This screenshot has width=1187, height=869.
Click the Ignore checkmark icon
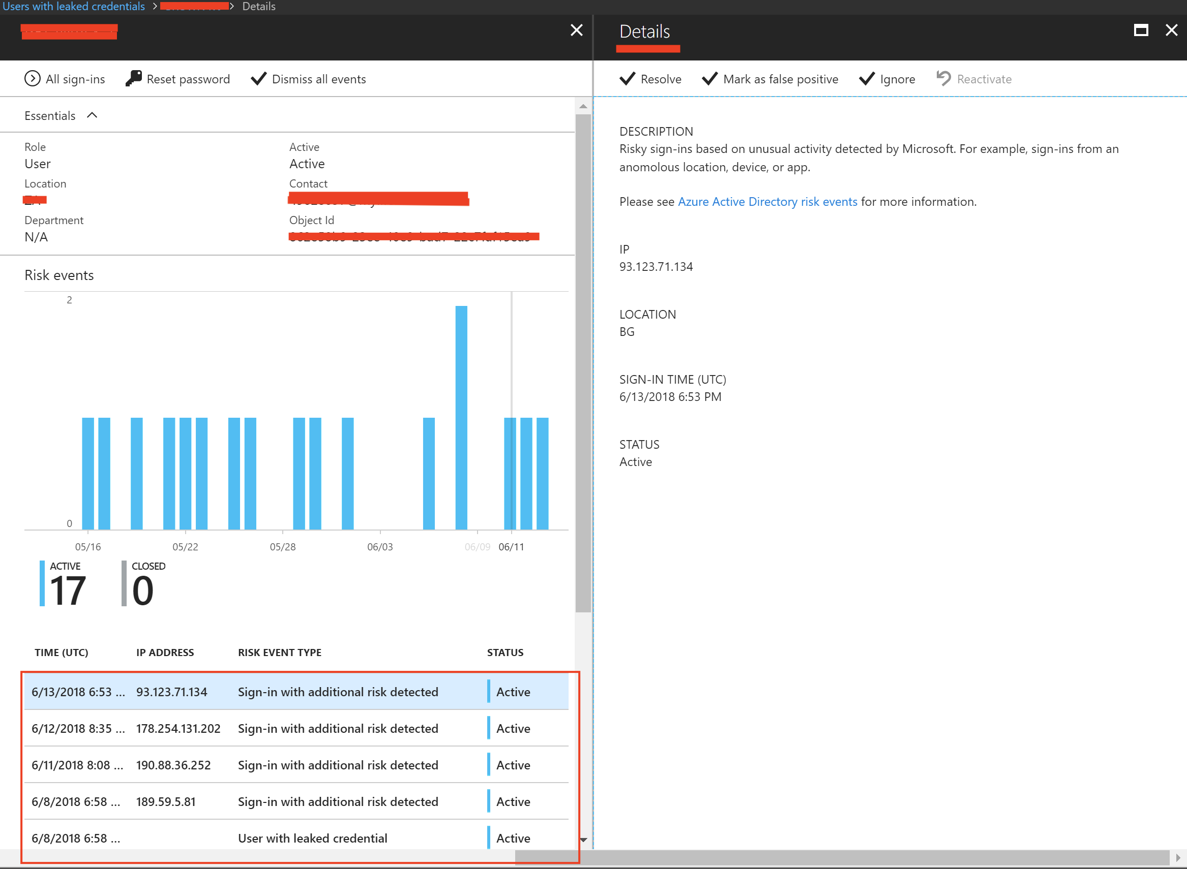pyautogui.click(x=867, y=79)
